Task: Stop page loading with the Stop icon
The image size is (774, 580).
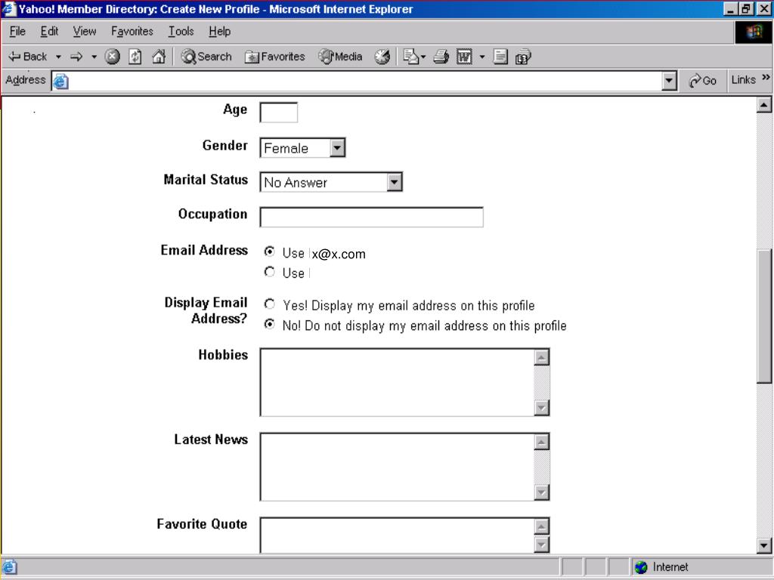Action: pyautogui.click(x=113, y=57)
